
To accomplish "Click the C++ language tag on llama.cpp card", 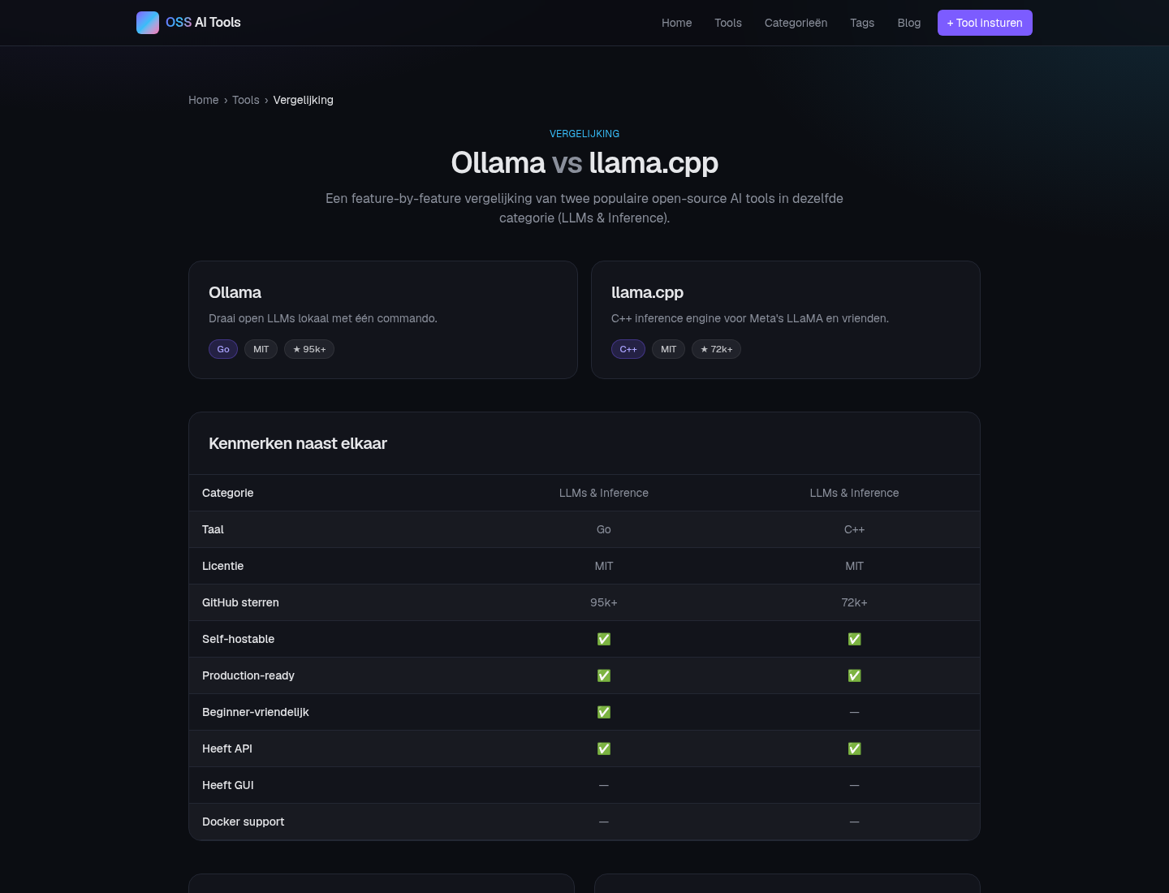I will coord(628,349).
